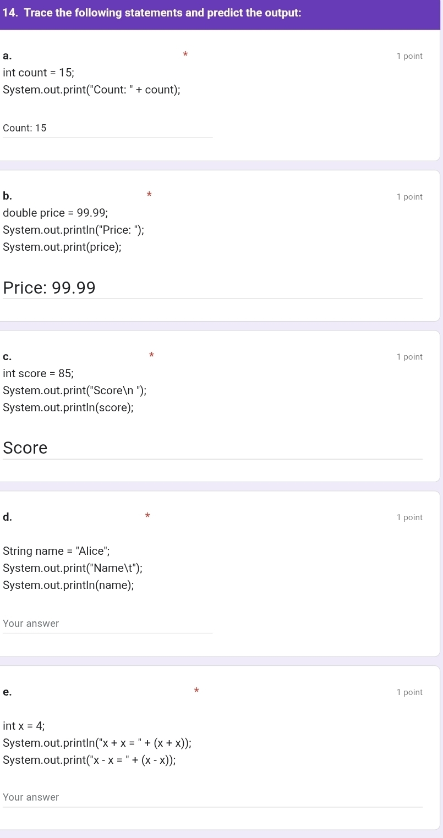Click the "int score = 85;" line
This screenshot has height=838, width=443.
(x=38, y=373)
